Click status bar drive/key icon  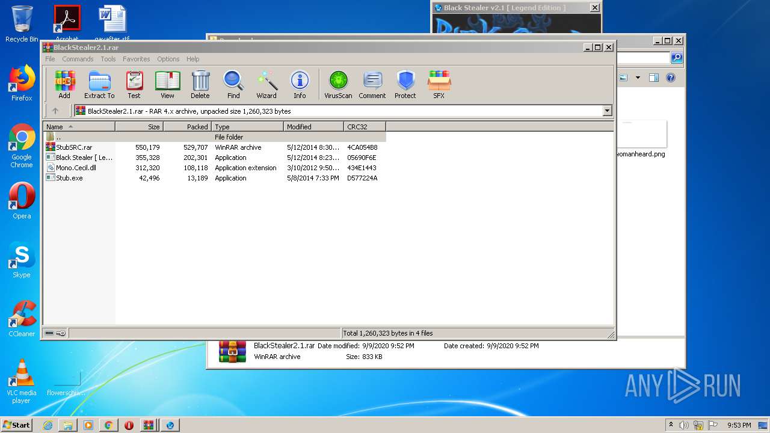click(x=55, y=333)
